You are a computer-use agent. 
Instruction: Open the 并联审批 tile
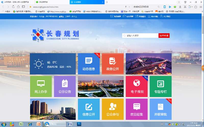click(x=160, y=109)
